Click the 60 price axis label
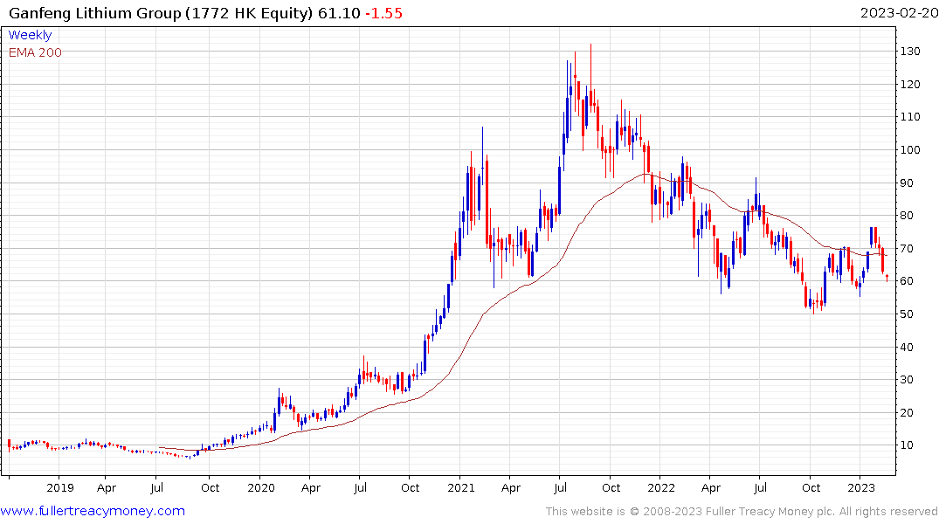939x524 pixels. (x=908, y=281)
